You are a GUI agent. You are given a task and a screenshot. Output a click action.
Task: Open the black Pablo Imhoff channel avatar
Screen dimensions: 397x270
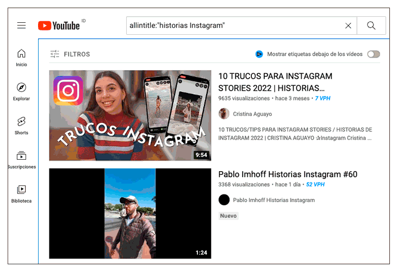click(224, 200)
